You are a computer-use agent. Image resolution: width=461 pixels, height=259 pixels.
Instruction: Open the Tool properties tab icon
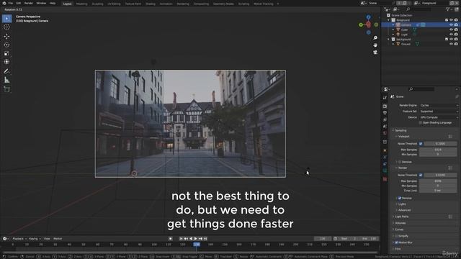[385, 98]
